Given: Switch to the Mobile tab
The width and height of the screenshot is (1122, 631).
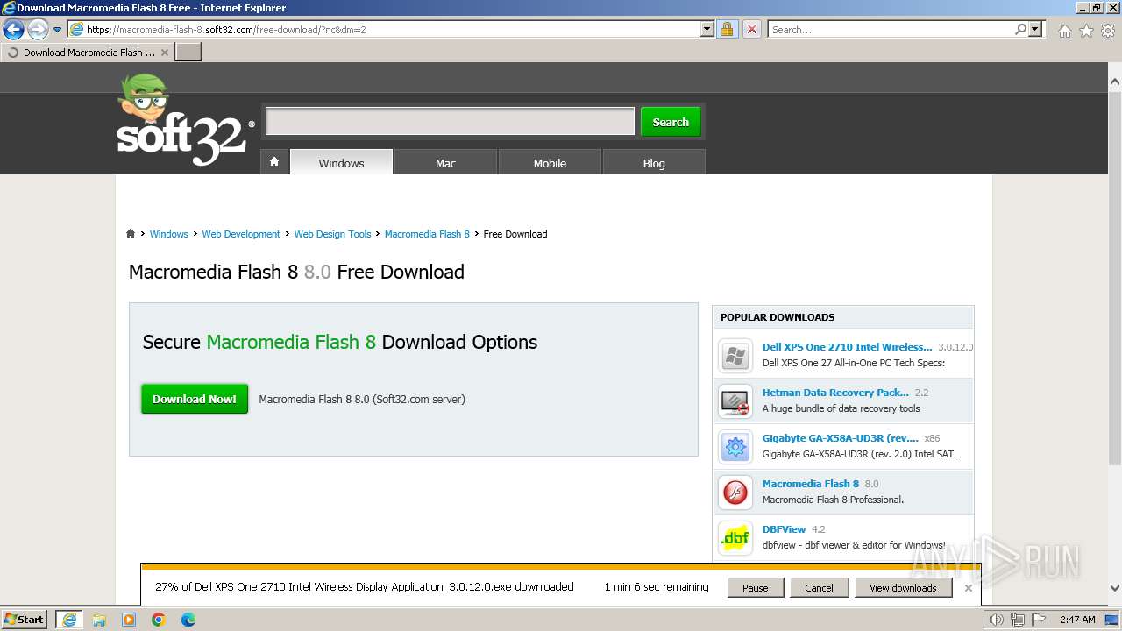Looking at the screenshot, I should point(550,162).
